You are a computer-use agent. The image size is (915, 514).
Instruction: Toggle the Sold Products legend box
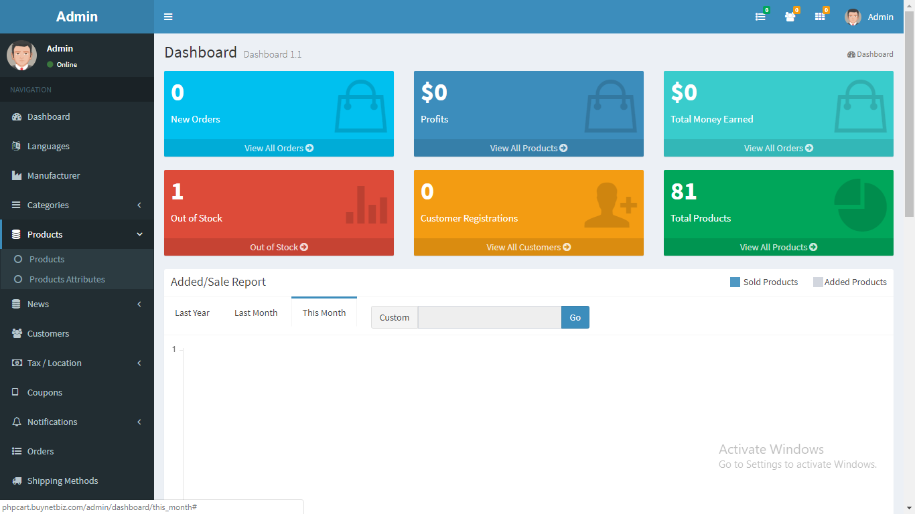735,282
